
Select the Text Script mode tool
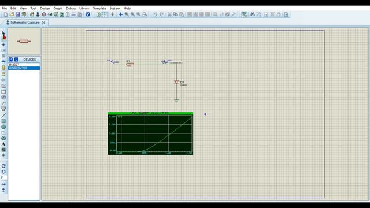(x=3, y=56)
